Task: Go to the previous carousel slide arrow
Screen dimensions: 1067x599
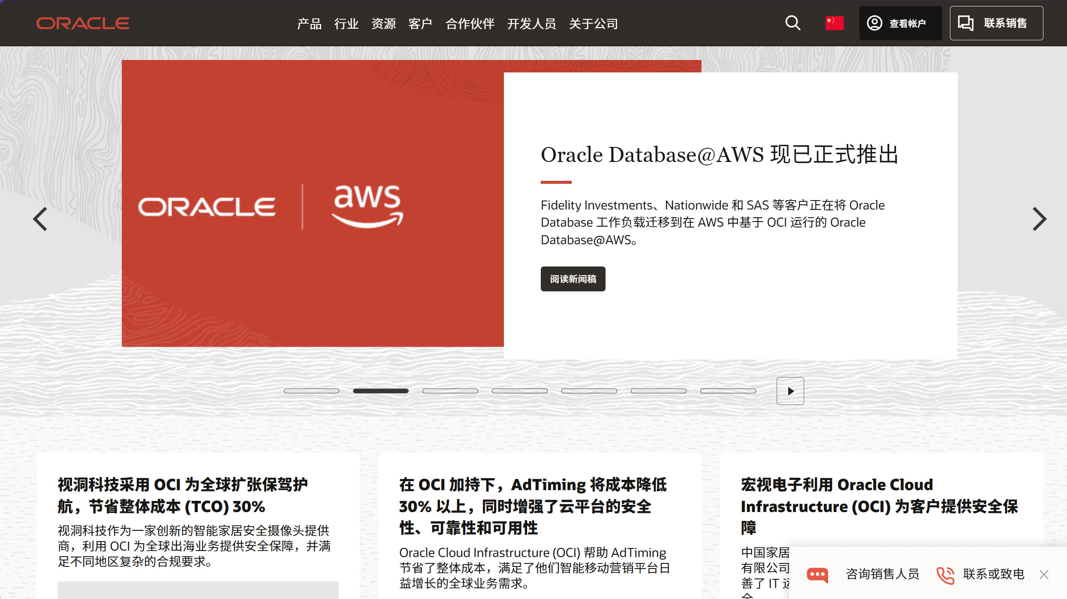Action: tap(40, 219)
